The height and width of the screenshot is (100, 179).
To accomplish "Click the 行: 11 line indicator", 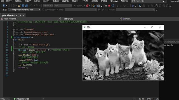I will tap(142, 99).
